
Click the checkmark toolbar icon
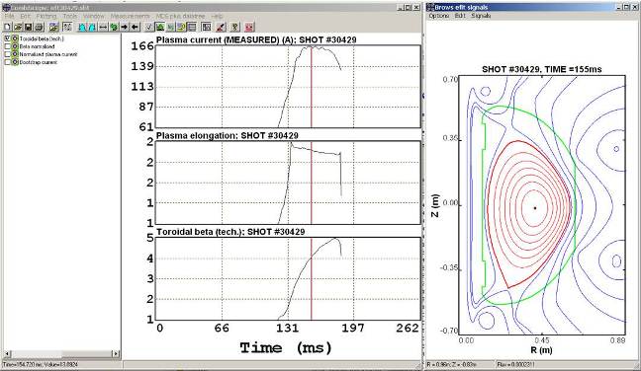tap(149, 27)
